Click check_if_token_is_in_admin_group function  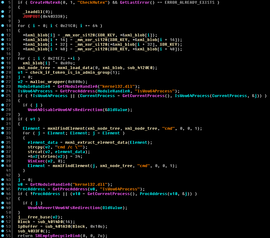click(x=70, y=72)
